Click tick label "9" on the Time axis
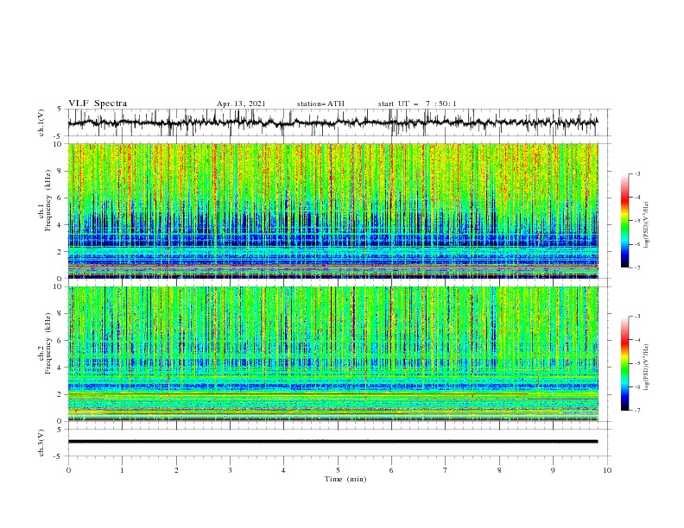Image resolution: width=684 pixels, height=528 pixels. pos(553,470)
